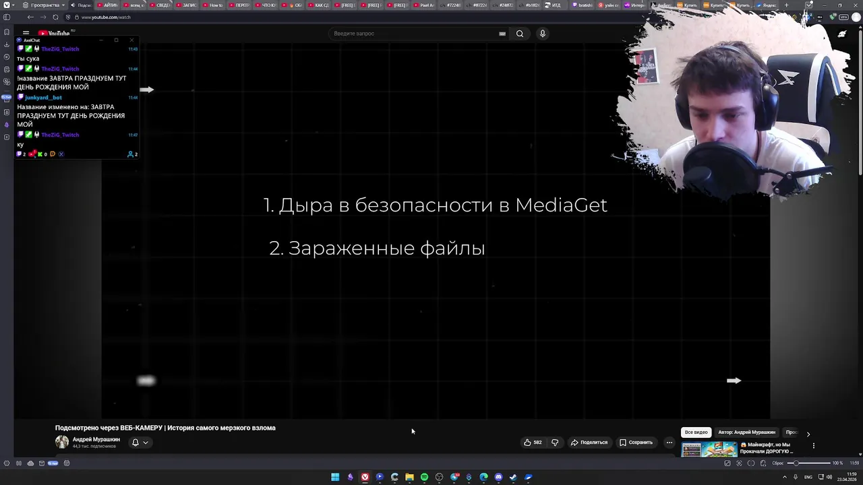Open the Майнкрафт, но Мы Прокачали video title
This screenshot has height=485, width=863.
pyautogui.click(x=766, y=448)
